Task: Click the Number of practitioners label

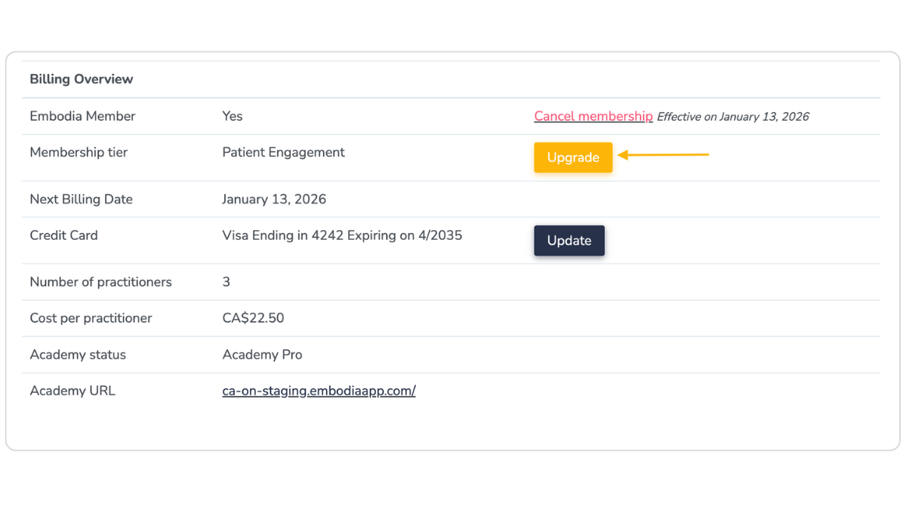Action: tap(100, 282)
